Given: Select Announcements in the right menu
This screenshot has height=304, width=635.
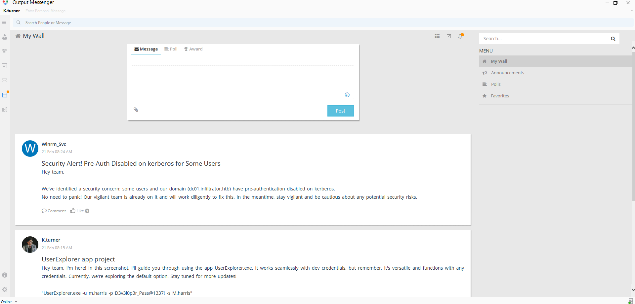Looking at the screenshot, I should 507,73.
